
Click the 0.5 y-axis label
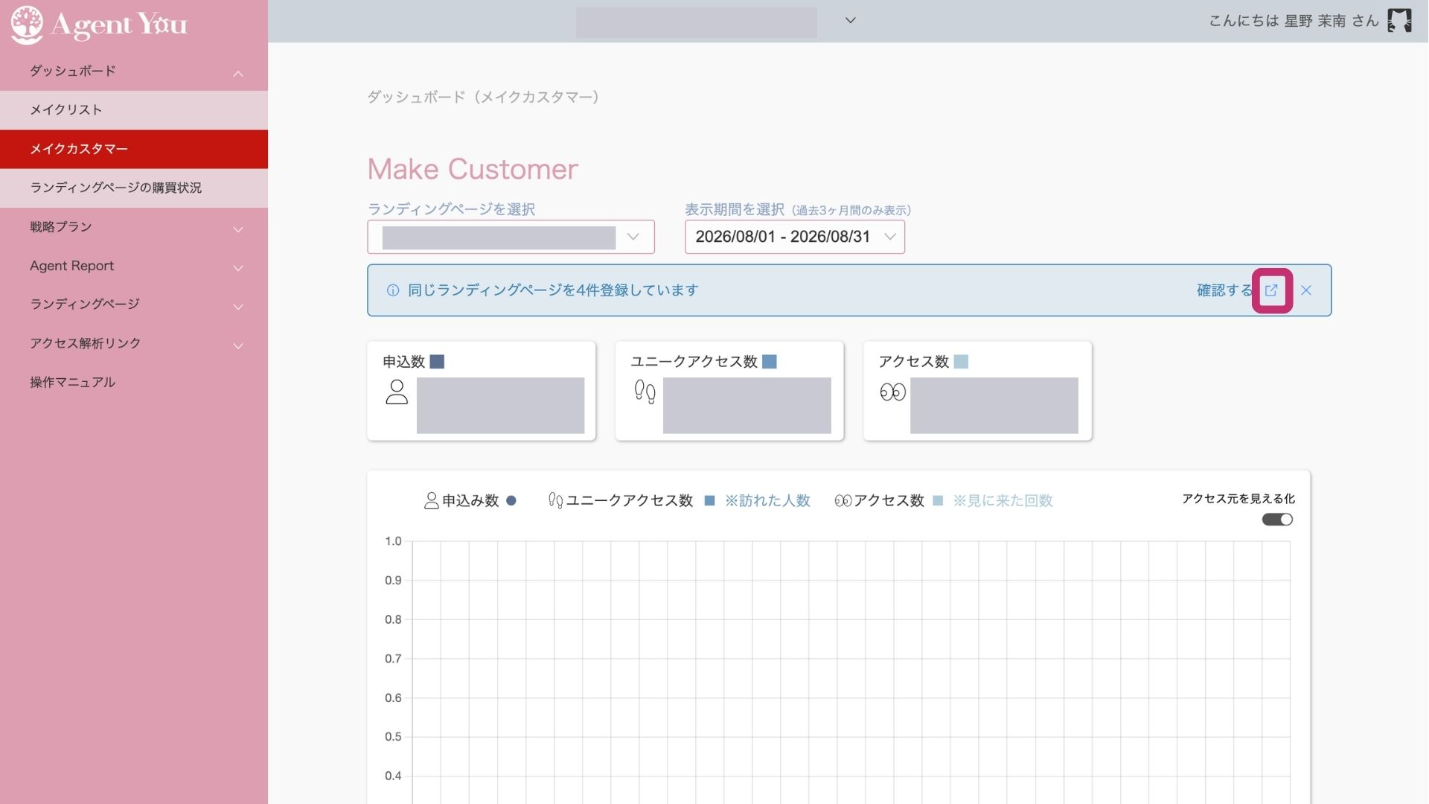click(393, 736)
